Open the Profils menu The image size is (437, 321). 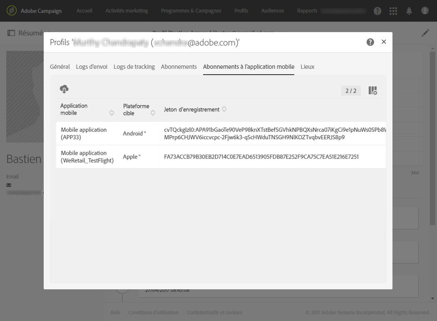pos(241,10)
